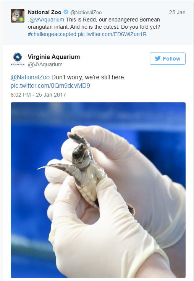Click the blue verified badge beside National Zoo
Viewport: 194px width, 281px height.
pos(66,12)
